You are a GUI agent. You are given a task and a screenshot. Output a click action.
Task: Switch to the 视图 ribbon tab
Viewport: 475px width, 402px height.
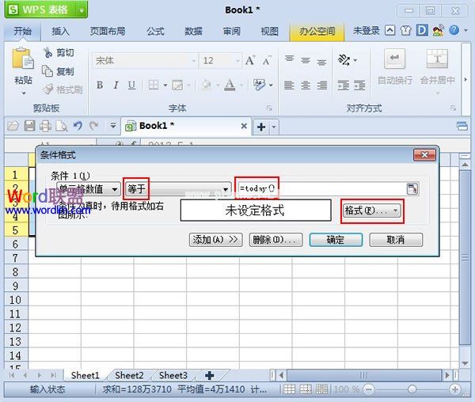[x=270, y=31]
